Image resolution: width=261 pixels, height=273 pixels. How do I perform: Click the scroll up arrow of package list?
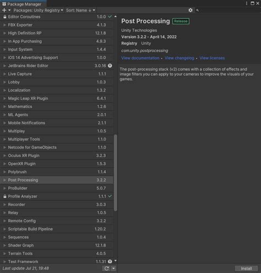click(116, 17)
